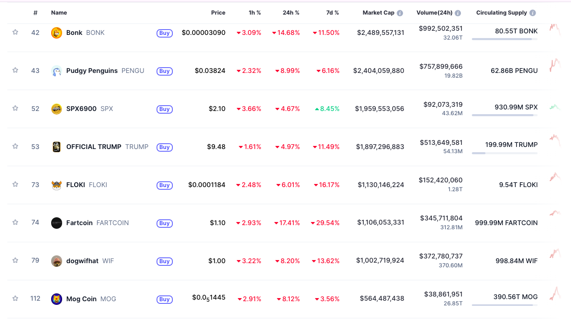Click the Mog Coin logo icon

pos(56,299)
